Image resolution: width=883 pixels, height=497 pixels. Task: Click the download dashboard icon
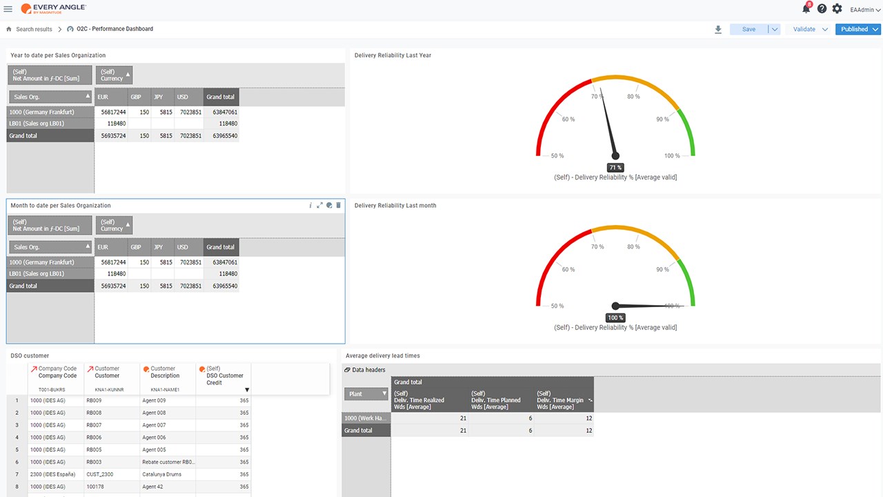(718, 29)
